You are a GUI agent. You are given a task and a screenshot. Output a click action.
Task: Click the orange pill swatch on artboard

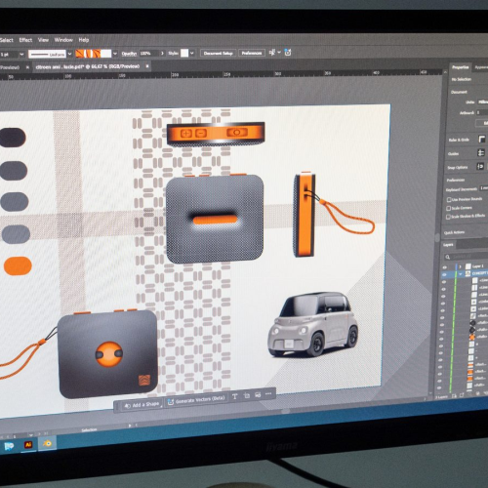pos(18,265)
